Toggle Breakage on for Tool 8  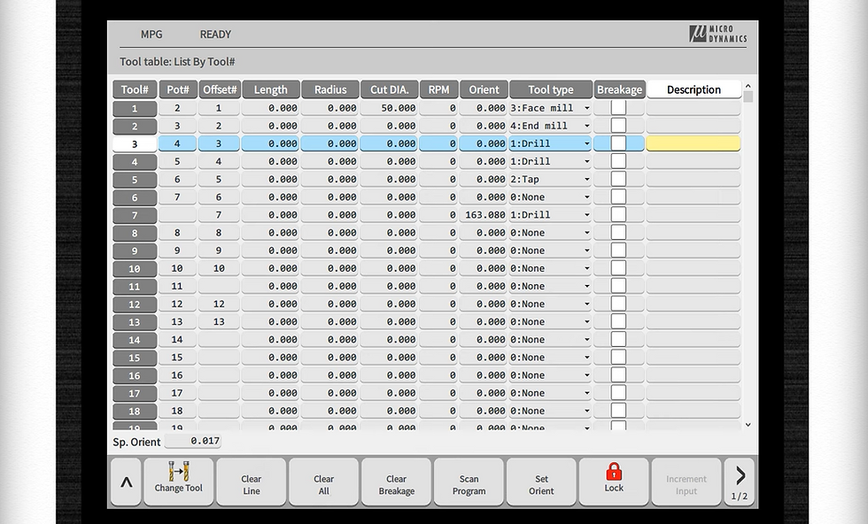click(x=619, y=233)
